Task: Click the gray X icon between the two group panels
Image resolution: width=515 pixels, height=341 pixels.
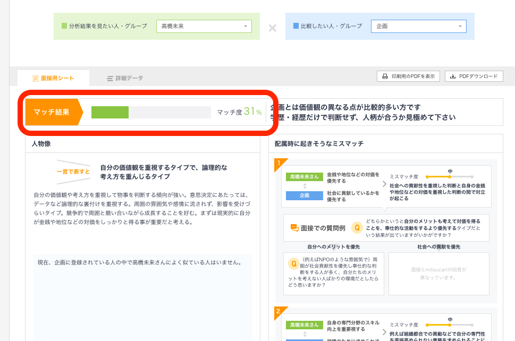Action: tap(272, 28)
